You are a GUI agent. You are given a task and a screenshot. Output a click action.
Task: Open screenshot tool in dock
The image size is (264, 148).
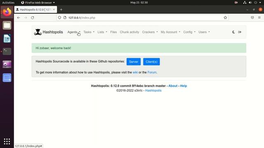(7, 78)
